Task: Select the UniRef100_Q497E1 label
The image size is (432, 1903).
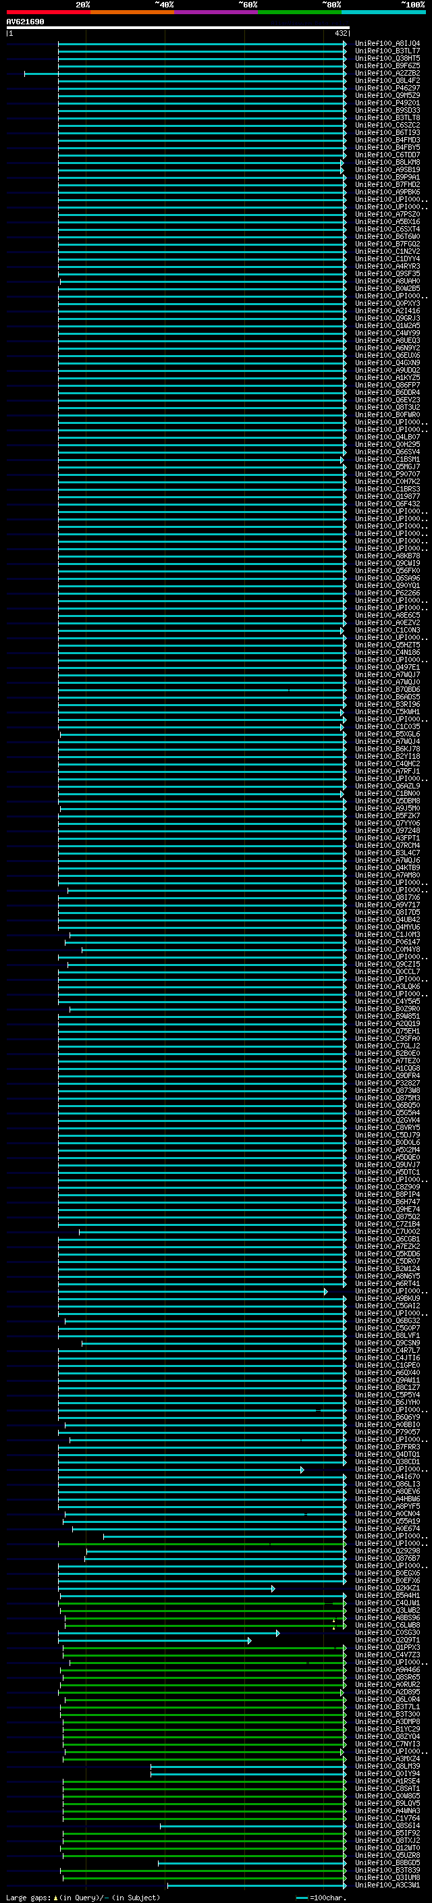Action: pyautogui.click(x=387, y=667)
